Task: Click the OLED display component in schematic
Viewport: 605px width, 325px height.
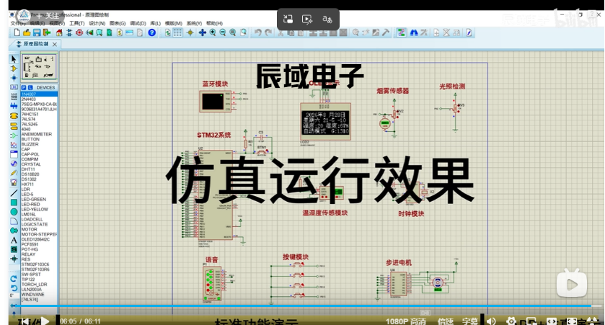Action: pyautogui.click(x=325, y=122)
